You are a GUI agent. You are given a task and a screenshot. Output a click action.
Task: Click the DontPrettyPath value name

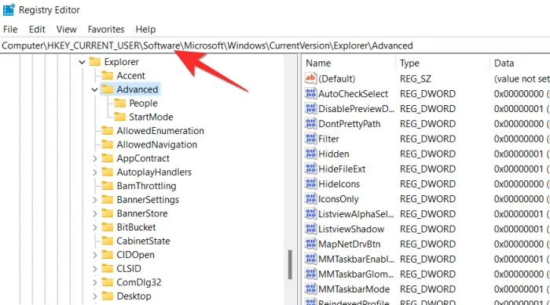[350, 124]
